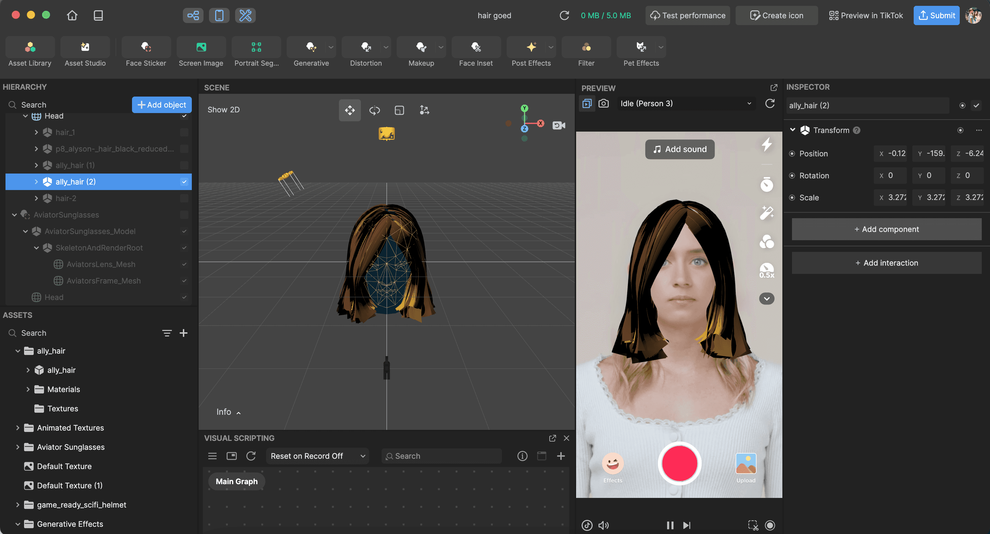Image resolution: width=990 pixels, height=534 pixels.
Task: Open Reset on Record Off dropdown
Action: click(x=317, y=456)
